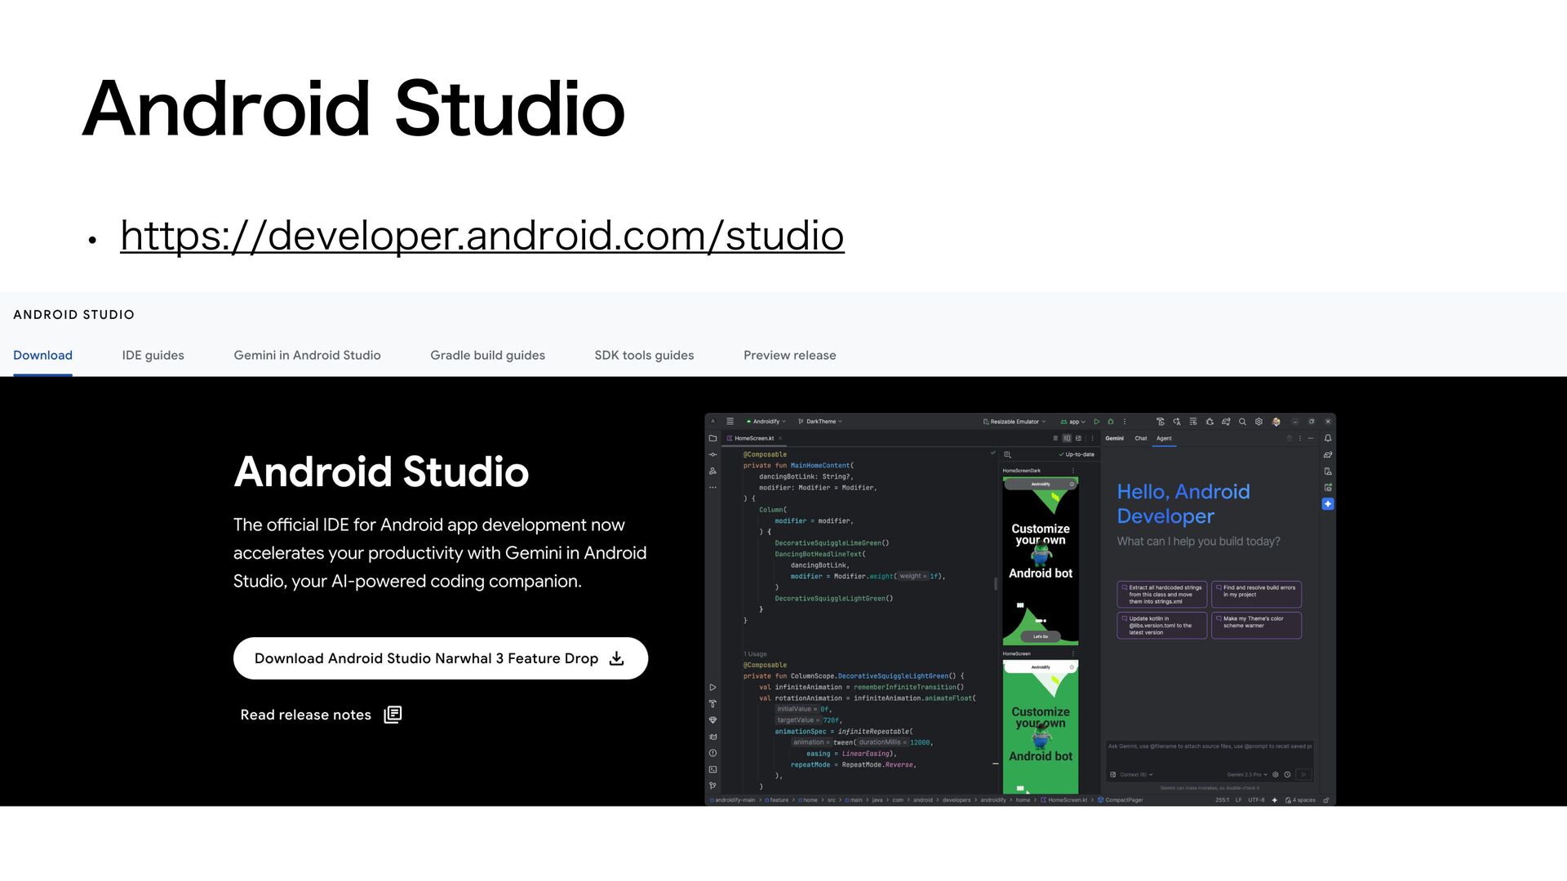Switch to the Agent tab in Gemini
Viewport: 1567px width, 881px height.
(x=1164, y=438)
